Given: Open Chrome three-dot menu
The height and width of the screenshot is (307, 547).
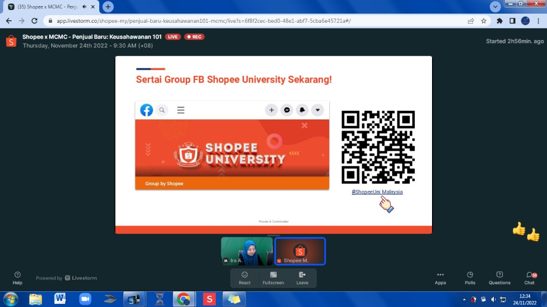Looking at the screenshot, I should (538, 21).
